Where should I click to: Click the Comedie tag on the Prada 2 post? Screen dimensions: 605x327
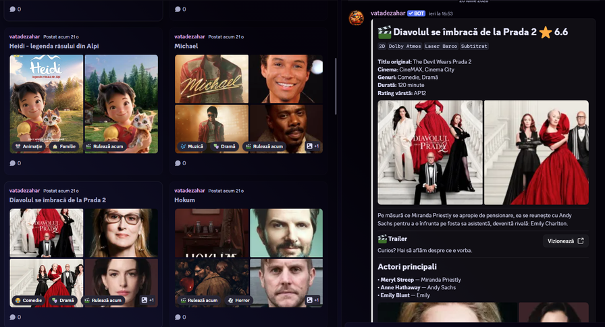[29, 301]
